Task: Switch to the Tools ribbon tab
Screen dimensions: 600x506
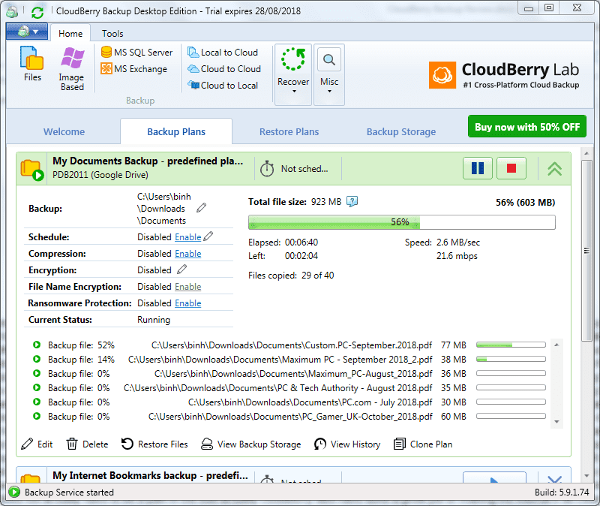Action: coord(112,33)
